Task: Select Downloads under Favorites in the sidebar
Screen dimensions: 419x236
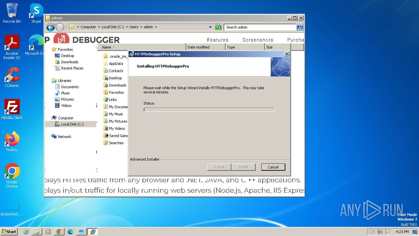Action: tap(66, 62)
